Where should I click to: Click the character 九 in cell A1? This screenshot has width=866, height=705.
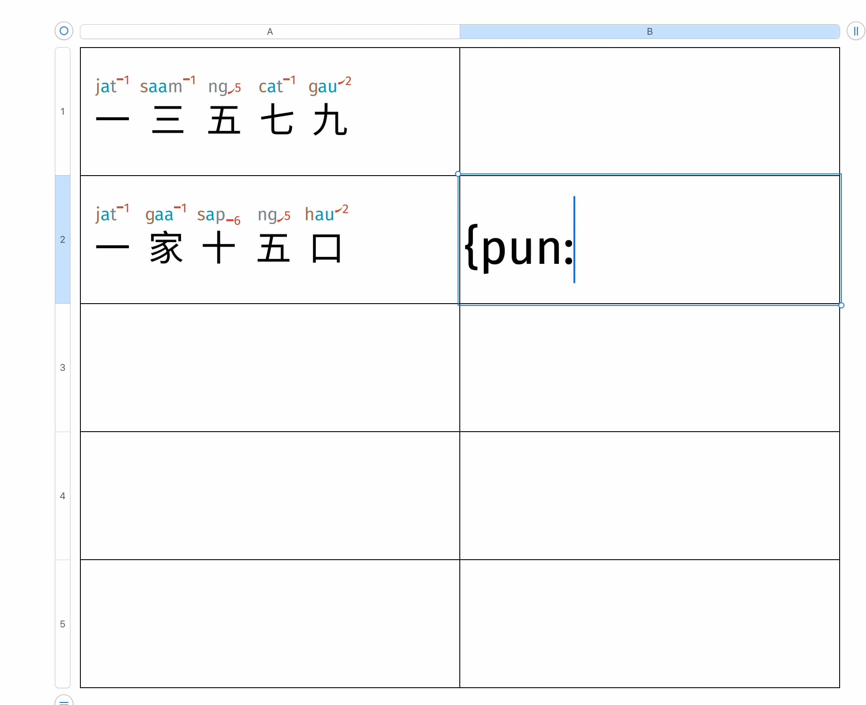point(330,120)
